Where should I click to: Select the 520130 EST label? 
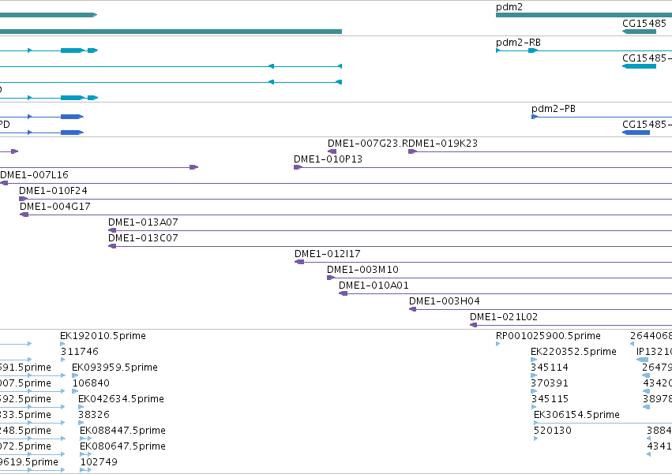click(x=553, y=431)
